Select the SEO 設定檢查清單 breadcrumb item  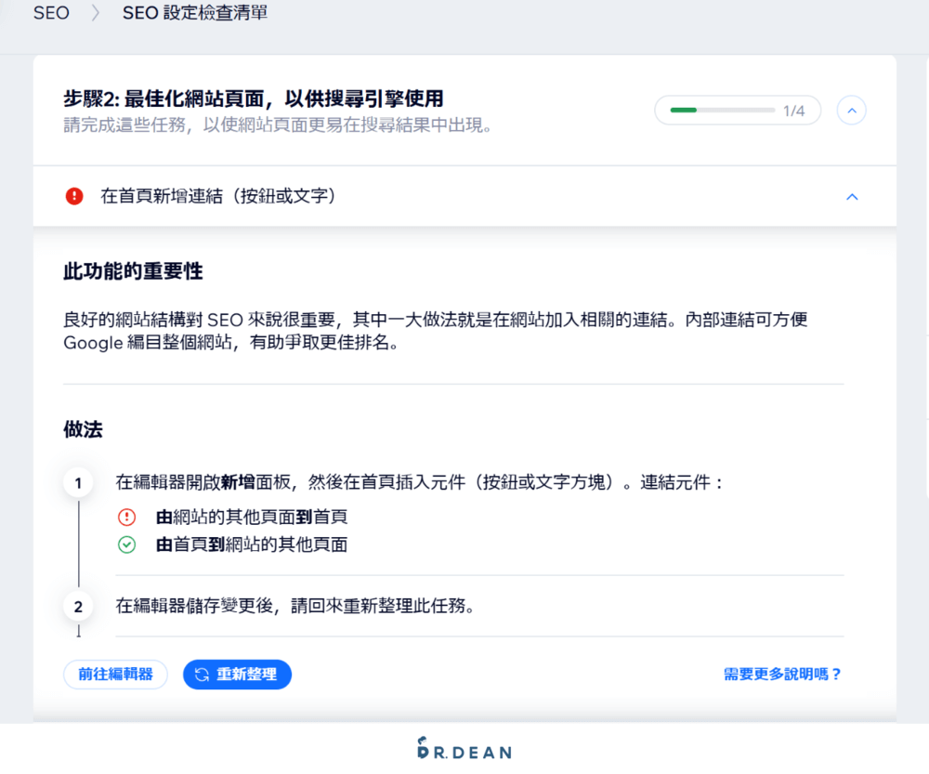click(194, 12)
